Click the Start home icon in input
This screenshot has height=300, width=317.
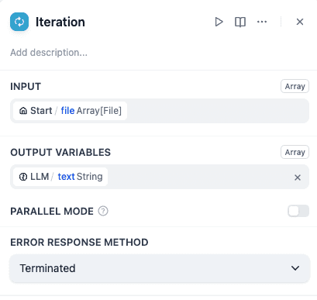tap(23, 111)
